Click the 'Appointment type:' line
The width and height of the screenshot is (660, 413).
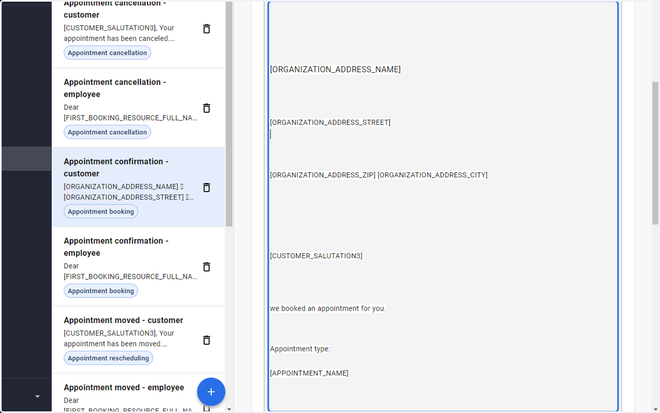[x=300, y=349]
